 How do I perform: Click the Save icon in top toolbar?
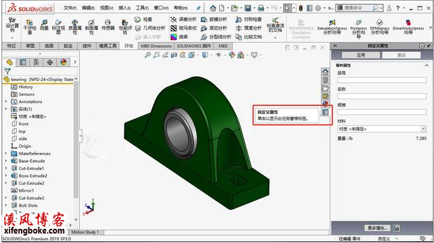coord(247,8)
